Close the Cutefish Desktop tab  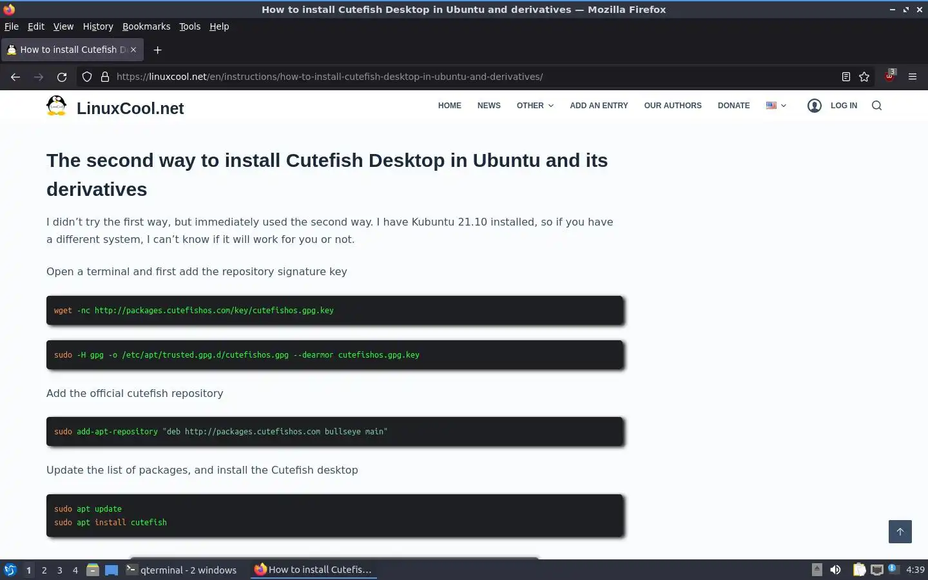(133, 50)
